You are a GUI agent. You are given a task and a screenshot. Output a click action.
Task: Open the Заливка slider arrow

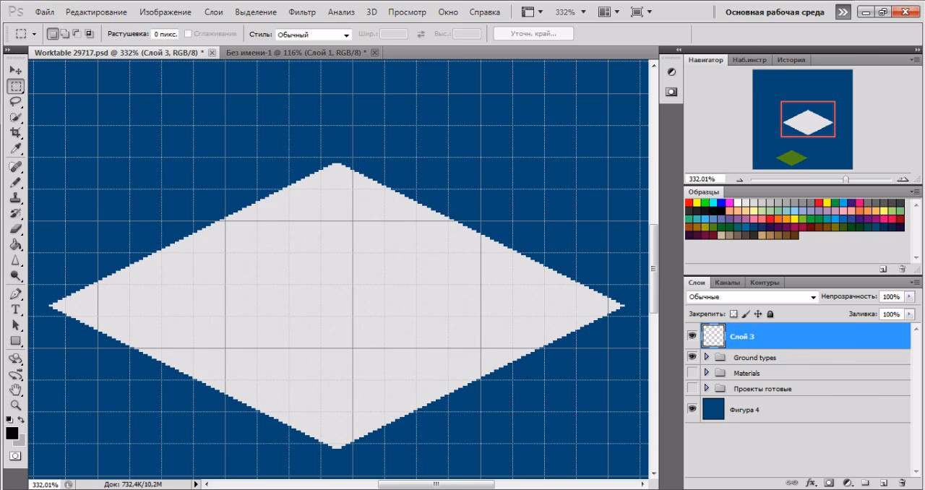[x=908, y=314]
